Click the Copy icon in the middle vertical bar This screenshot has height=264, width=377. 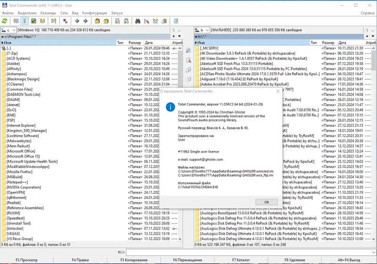click(188, 70)
